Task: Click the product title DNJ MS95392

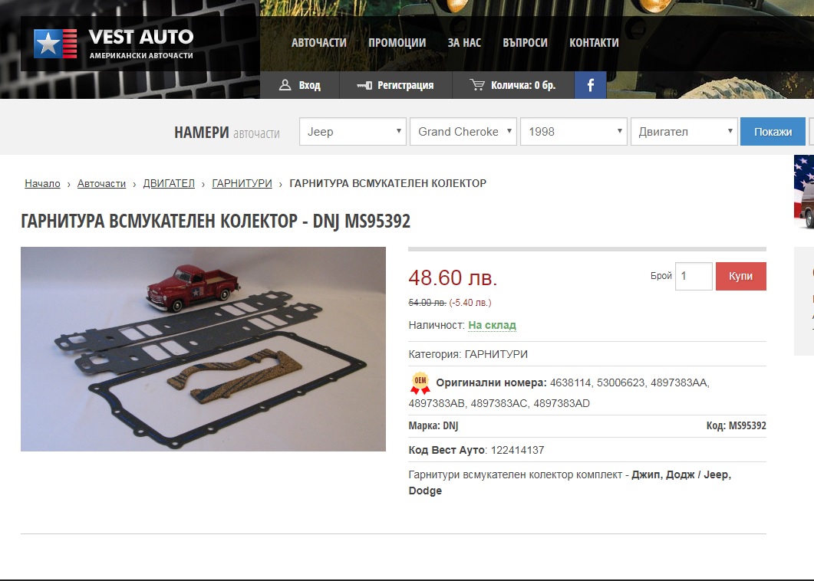Action: 216,221
